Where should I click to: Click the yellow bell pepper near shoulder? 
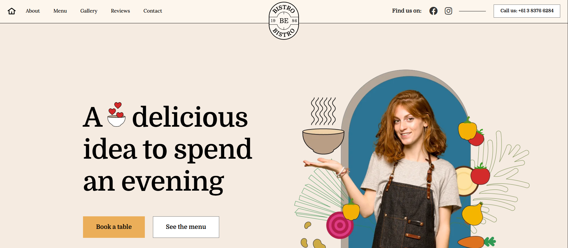(467, 129)
